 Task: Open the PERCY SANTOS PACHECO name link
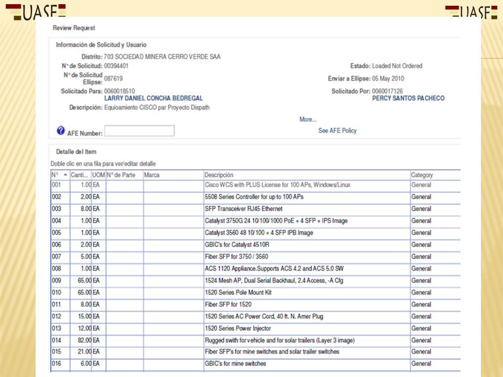coord(408,98)
